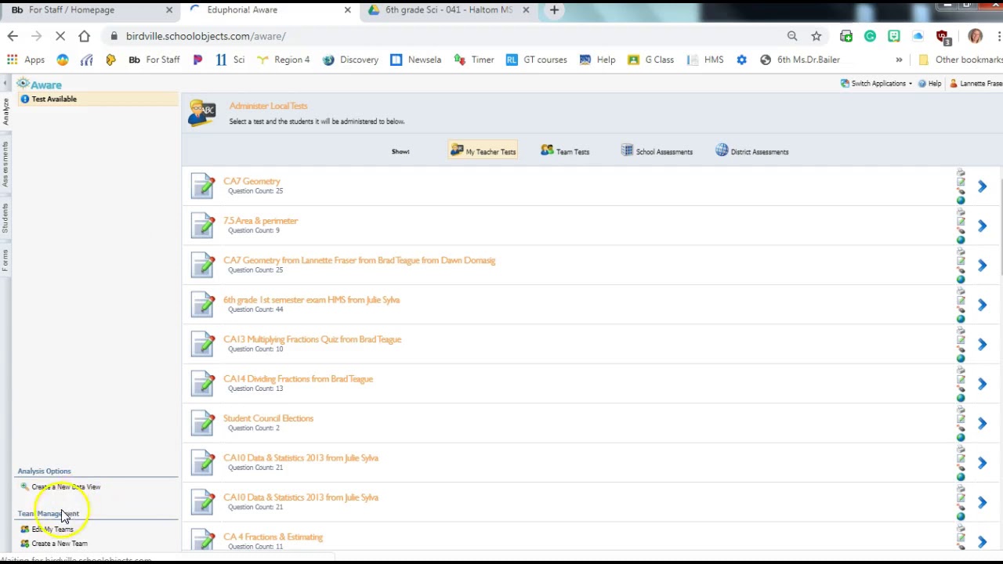The height and width of the screenshot is (564, 1003).
Task: Expand the 6th grade 1st semester exam arrow
Action: click(982, 305)
